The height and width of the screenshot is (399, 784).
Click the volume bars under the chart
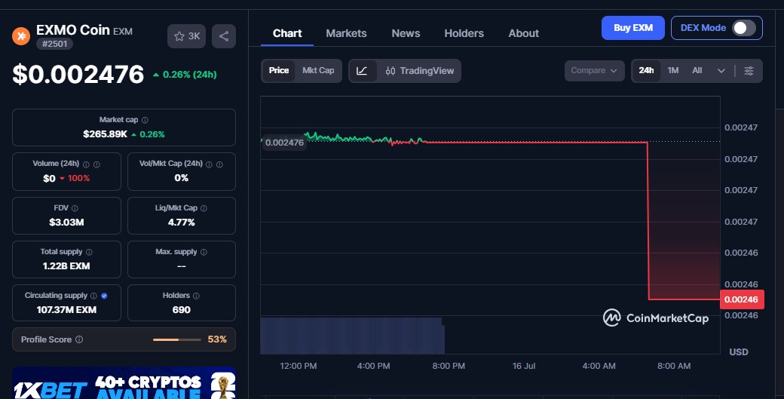tap(352, 336)
